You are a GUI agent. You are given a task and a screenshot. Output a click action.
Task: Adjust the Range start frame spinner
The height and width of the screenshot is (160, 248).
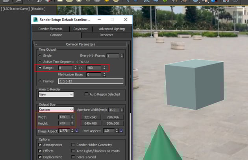tap(76, 68)
